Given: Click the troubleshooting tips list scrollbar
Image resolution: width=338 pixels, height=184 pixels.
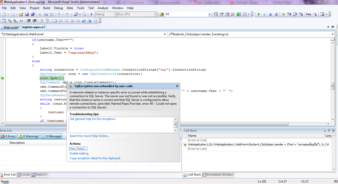Looking at the screenshot, I should click(x=176, y=125).
